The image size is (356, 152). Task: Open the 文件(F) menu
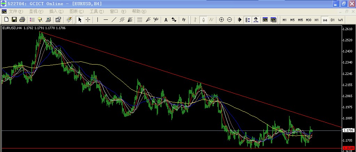point(16,11)
